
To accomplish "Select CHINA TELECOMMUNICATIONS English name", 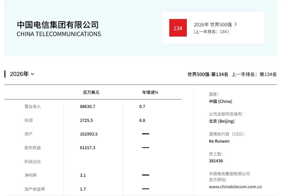I will 59,34.
